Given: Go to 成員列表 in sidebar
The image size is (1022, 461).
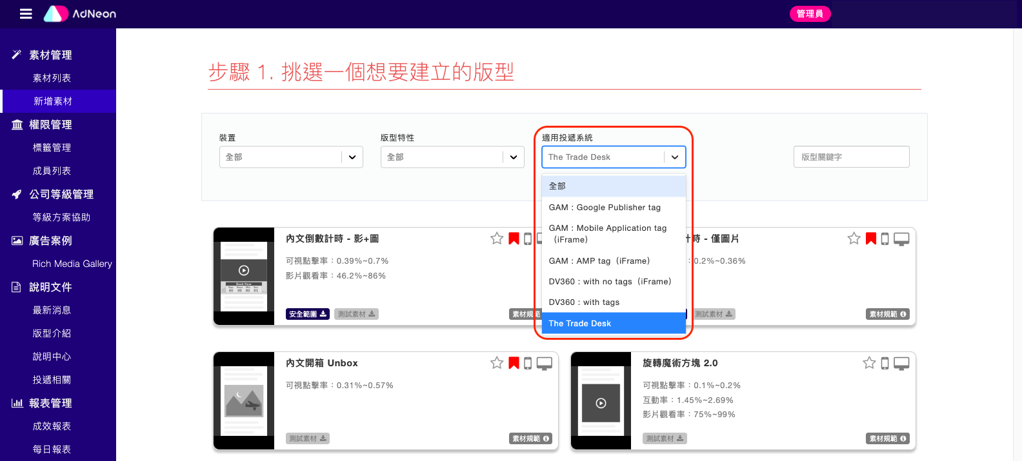Looking at the screenshot, I should click(x=52, y=171).
